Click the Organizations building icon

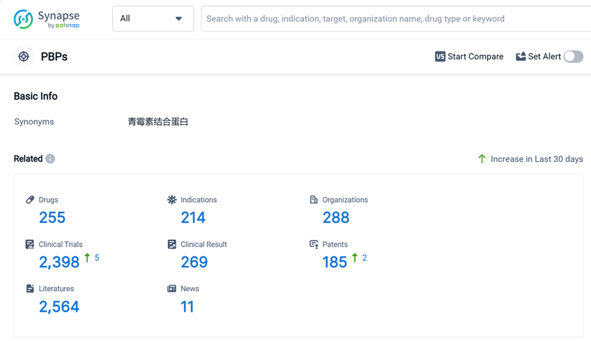coord(314,200)
